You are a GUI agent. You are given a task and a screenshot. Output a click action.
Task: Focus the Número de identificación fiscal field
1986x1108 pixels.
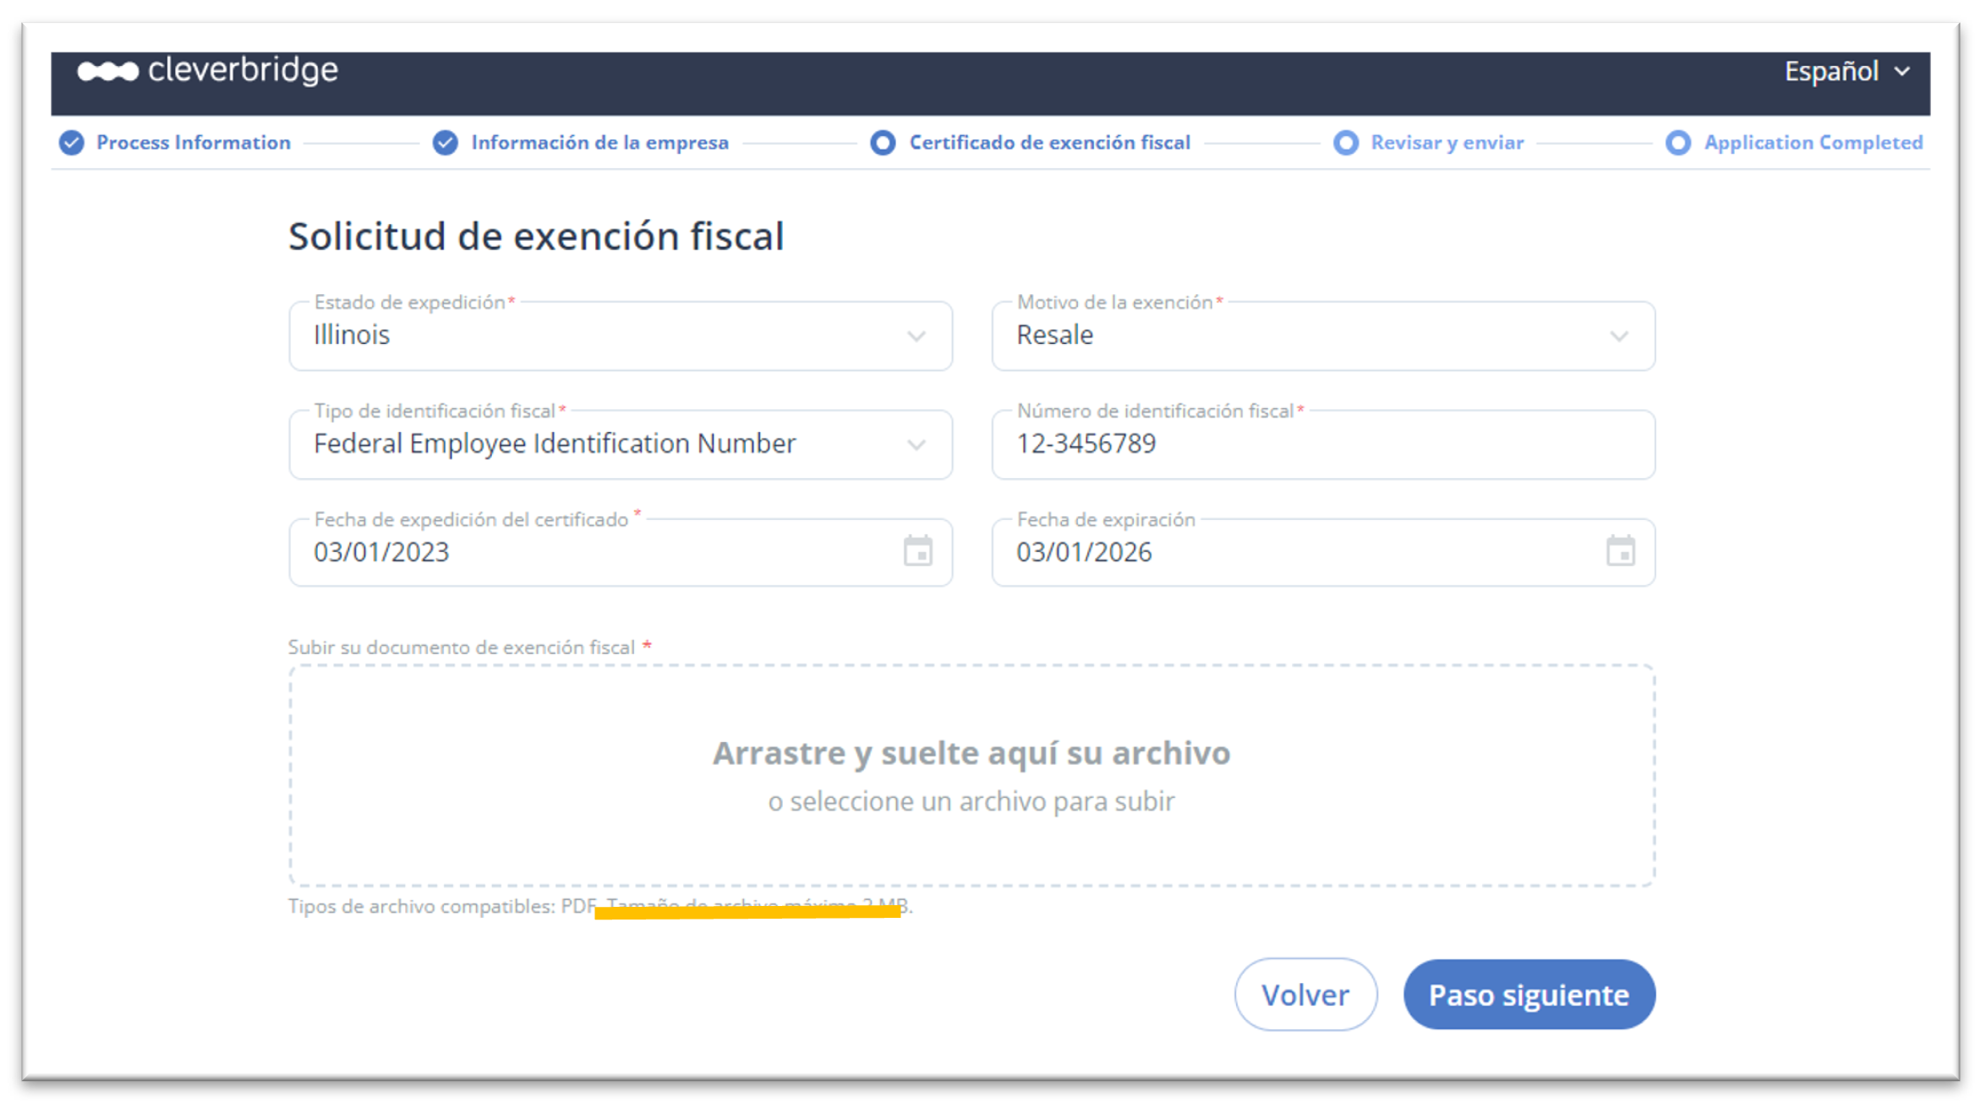point(1323,445)
